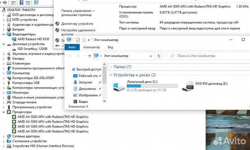Click the address bar path Этот компьютер
This screenshot has width=250, height=150.
click(x=116, y=56)
